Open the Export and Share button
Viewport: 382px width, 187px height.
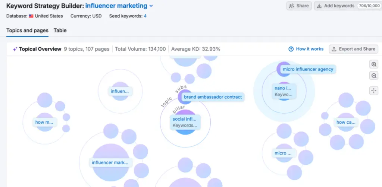(353, 49)
